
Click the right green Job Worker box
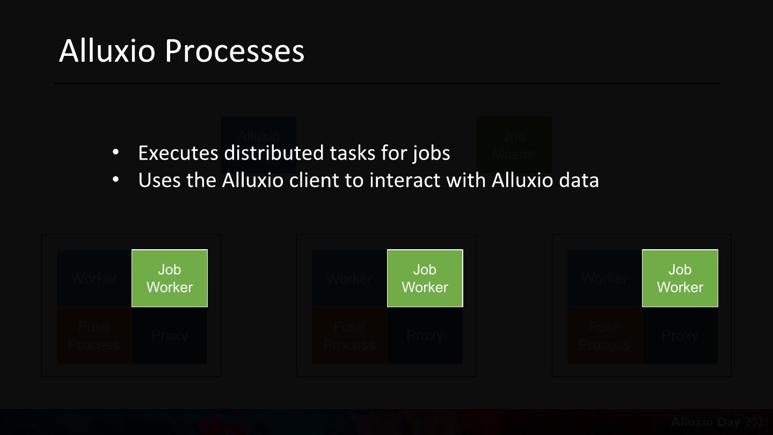(x=680, y=278)
